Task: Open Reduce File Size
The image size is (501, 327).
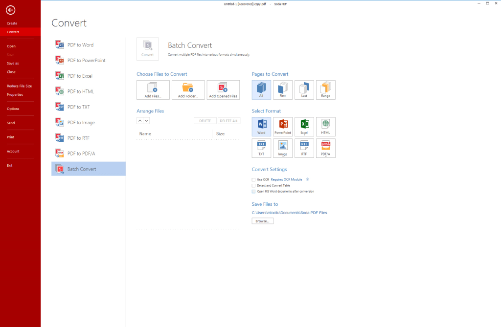Action: pos(20,86)
